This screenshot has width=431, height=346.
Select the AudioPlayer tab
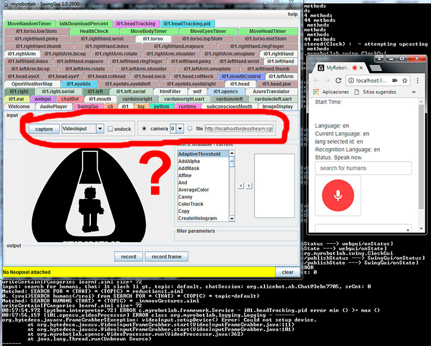pyautogui.click(x=54, y=106)
